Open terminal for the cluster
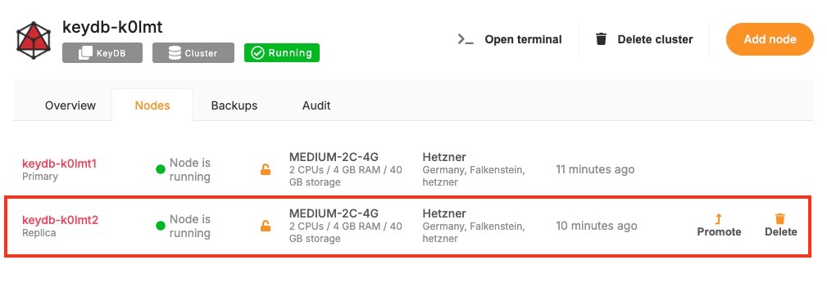Viewport: 827px width, 305px height. pos(510,39)
